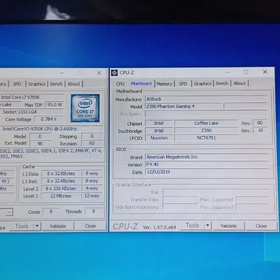Screen dimensions: 280x280
Task: Click Graphic Interface Bus field
Action: [216, 192]
